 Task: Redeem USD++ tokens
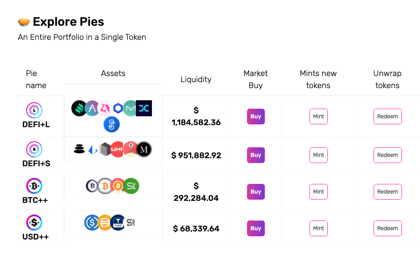[x=387, y=228]
